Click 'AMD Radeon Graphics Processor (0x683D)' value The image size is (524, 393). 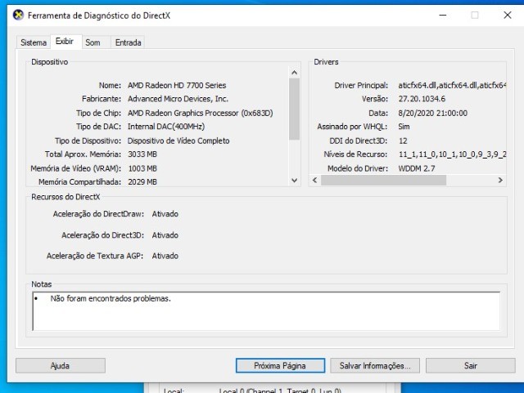200,113
